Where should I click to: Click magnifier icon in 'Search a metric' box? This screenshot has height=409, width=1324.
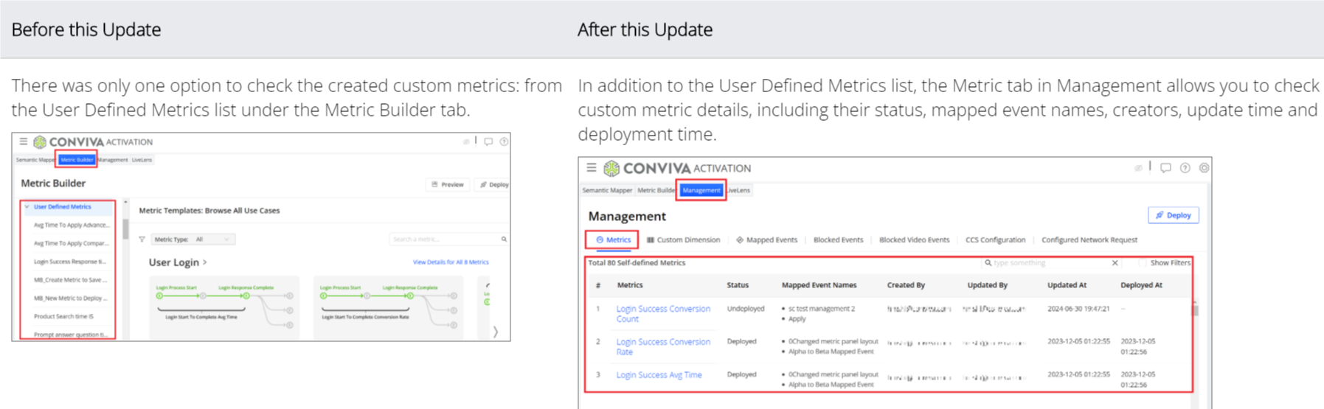tap(504, 240)
